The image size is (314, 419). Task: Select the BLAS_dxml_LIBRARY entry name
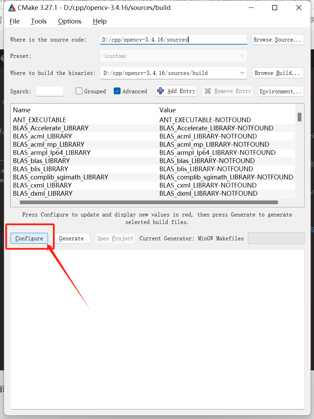43,193
